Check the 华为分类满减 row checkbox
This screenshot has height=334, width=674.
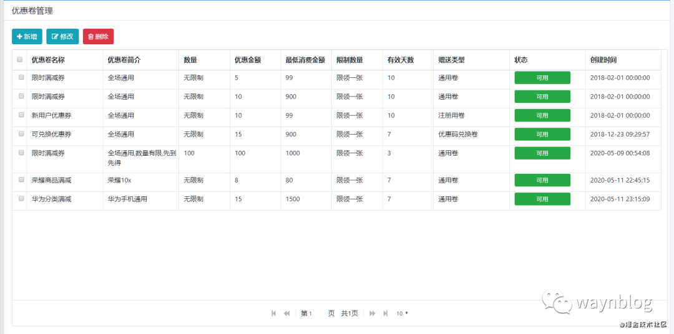click(21, 198)
